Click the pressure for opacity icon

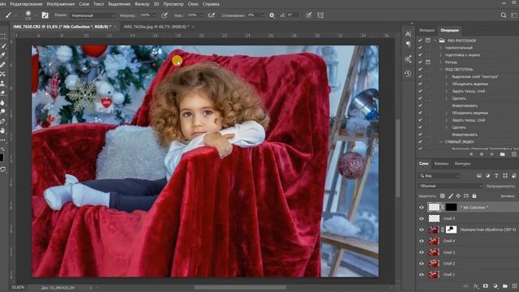point(165,15)
